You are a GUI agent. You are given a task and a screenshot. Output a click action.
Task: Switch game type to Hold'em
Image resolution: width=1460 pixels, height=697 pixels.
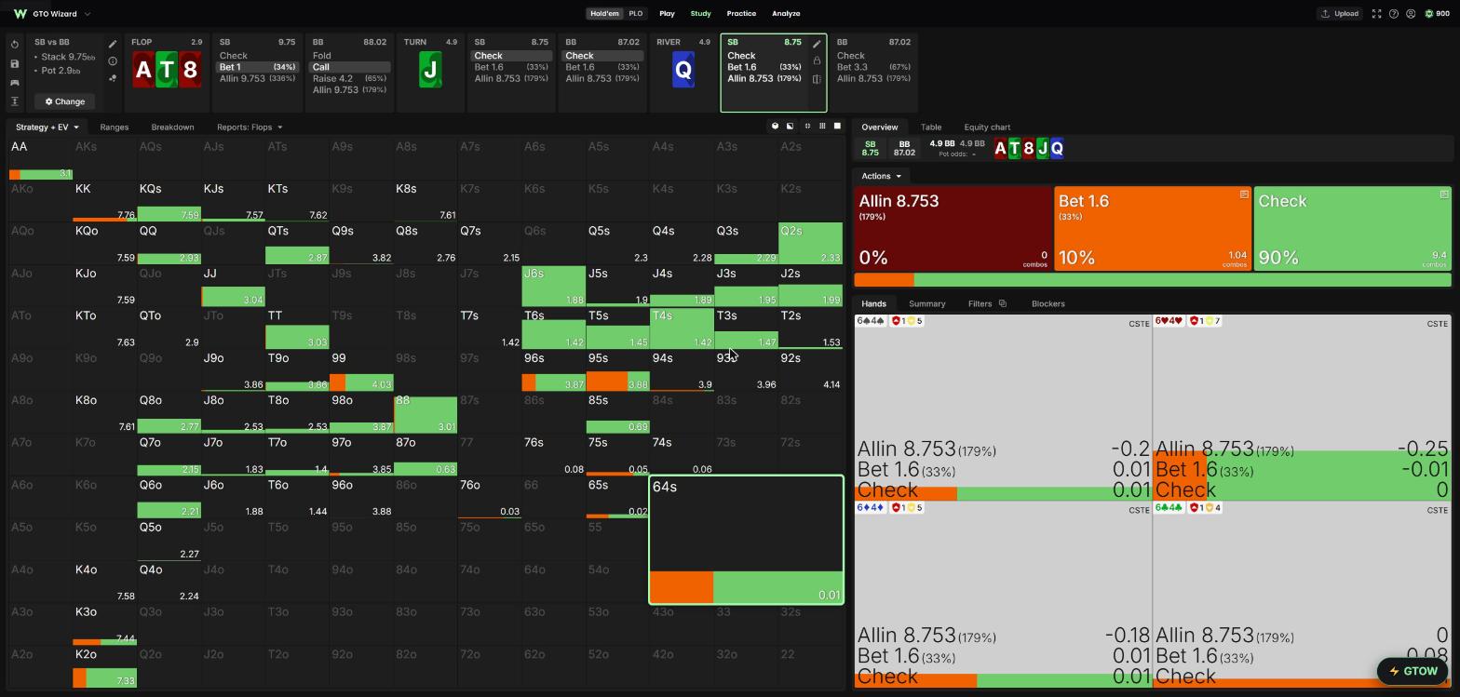[x=604, y=14]
